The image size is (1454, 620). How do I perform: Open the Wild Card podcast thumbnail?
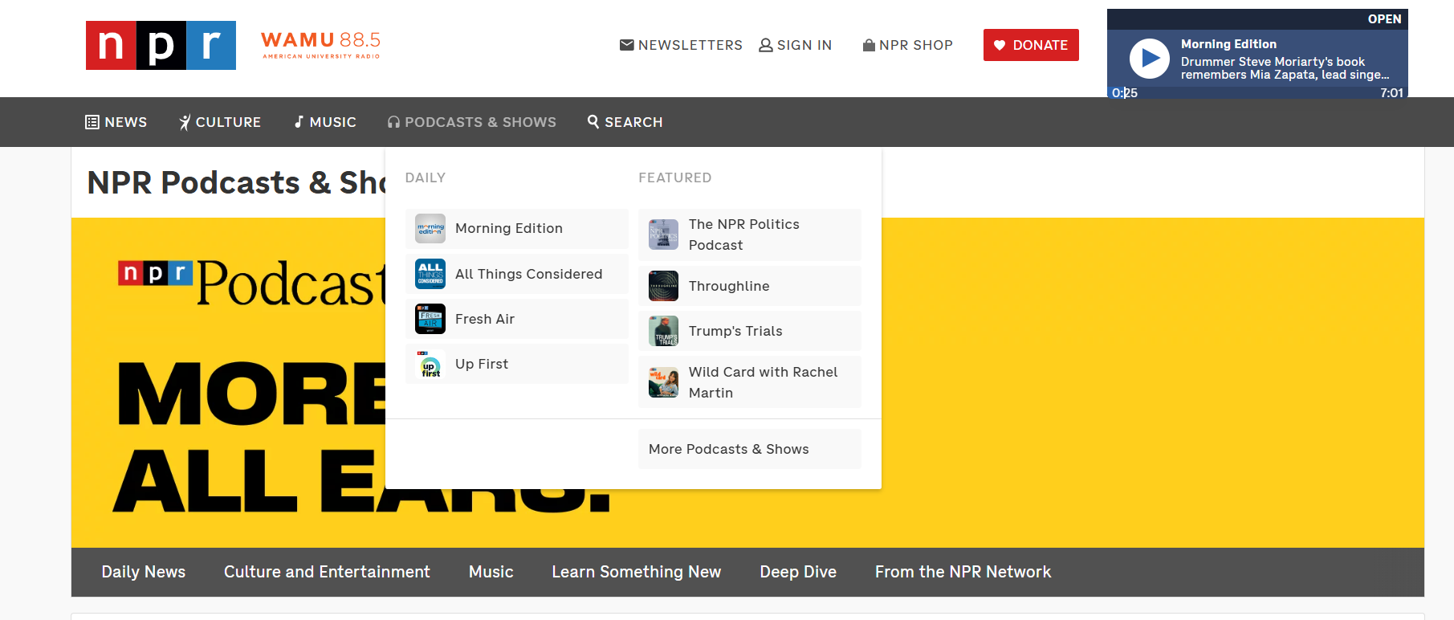[x=663, y=382]
